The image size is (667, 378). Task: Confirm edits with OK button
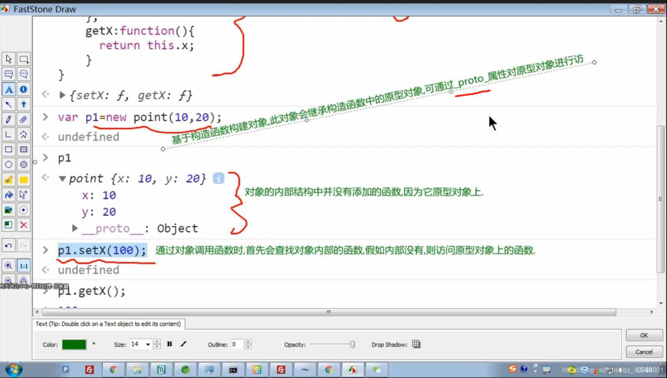[644, 335]
